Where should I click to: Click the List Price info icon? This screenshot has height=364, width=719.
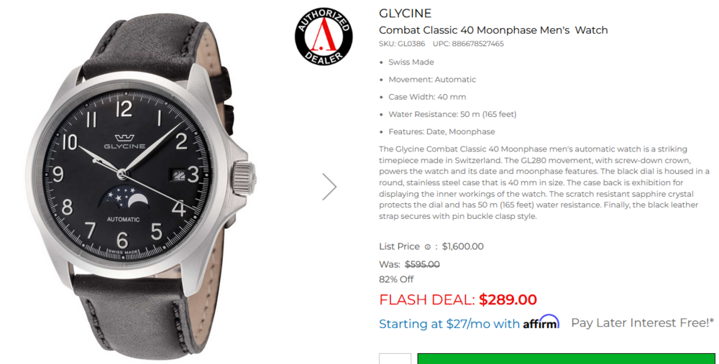(427, 247)
